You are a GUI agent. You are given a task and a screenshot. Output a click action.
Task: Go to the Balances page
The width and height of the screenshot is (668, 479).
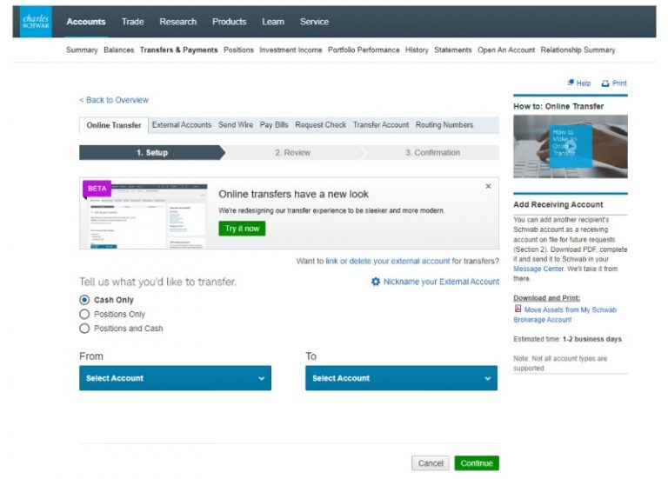coord(119,50)
